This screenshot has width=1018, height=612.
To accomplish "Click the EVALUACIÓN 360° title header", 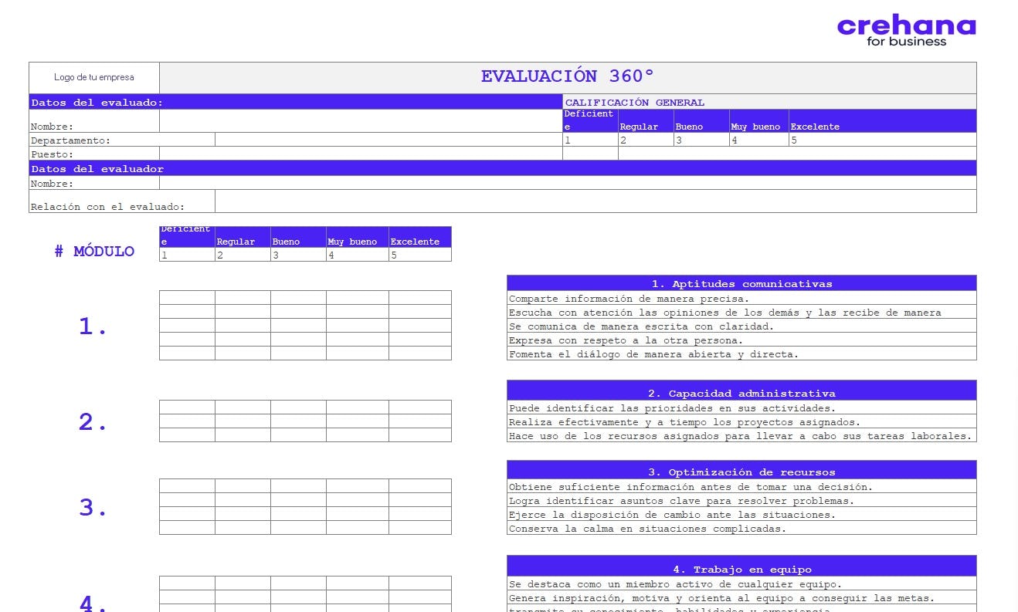I will pos(567,77).
